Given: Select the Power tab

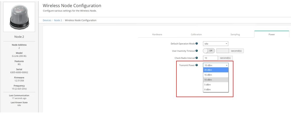Looking at the screenshot, I should [272, 34].
